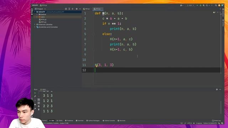Image resolution: width=228 pixels, height=128 pixels.
Task: Click the Collapse All icon in Project toolbar
Action: coord(72,9)
